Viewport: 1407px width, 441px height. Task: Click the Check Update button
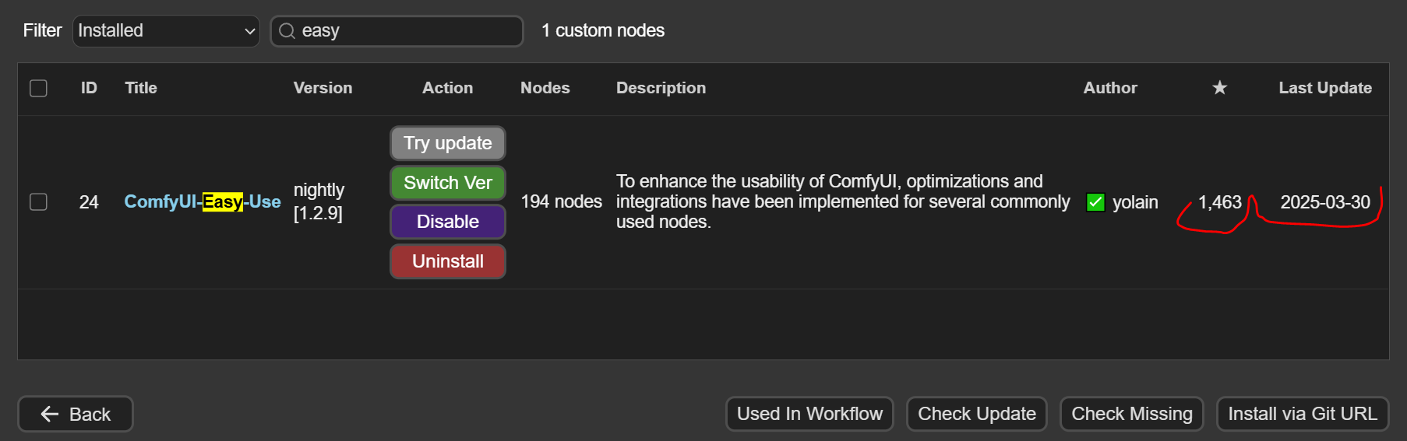click(977, 414)
